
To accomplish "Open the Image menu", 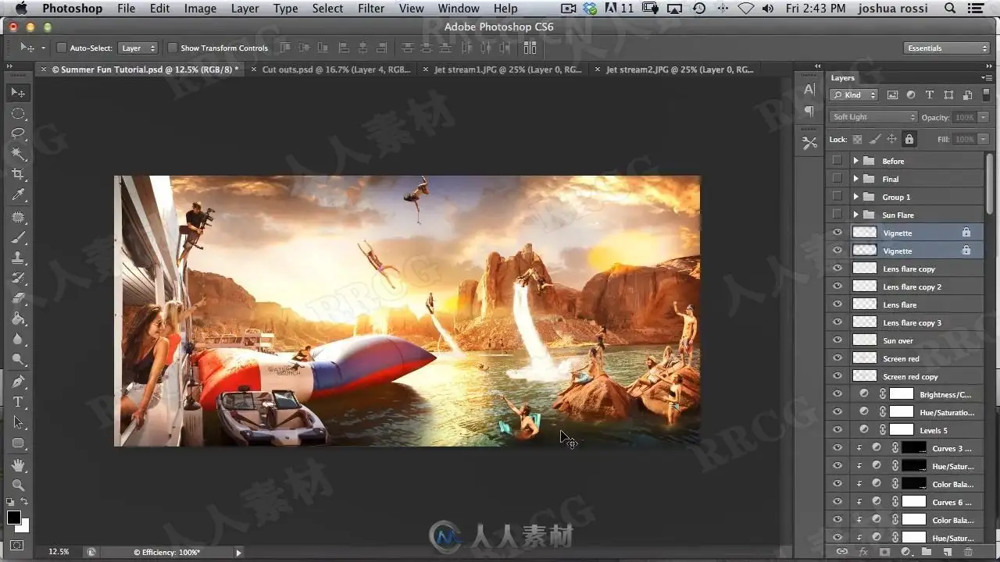I will [200, 9].
